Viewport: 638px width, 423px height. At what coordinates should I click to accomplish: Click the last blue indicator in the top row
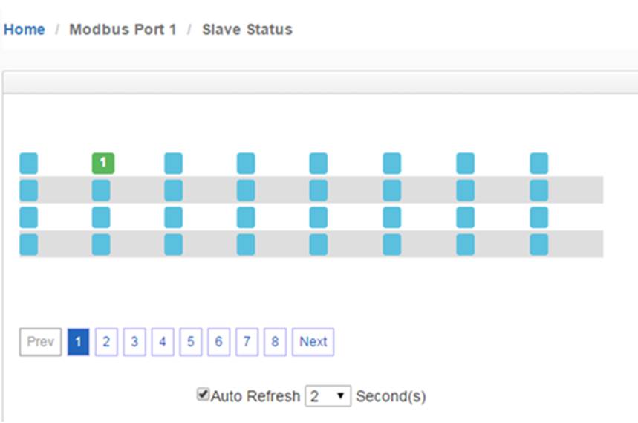pyautogui.click(x=538, y=164)
